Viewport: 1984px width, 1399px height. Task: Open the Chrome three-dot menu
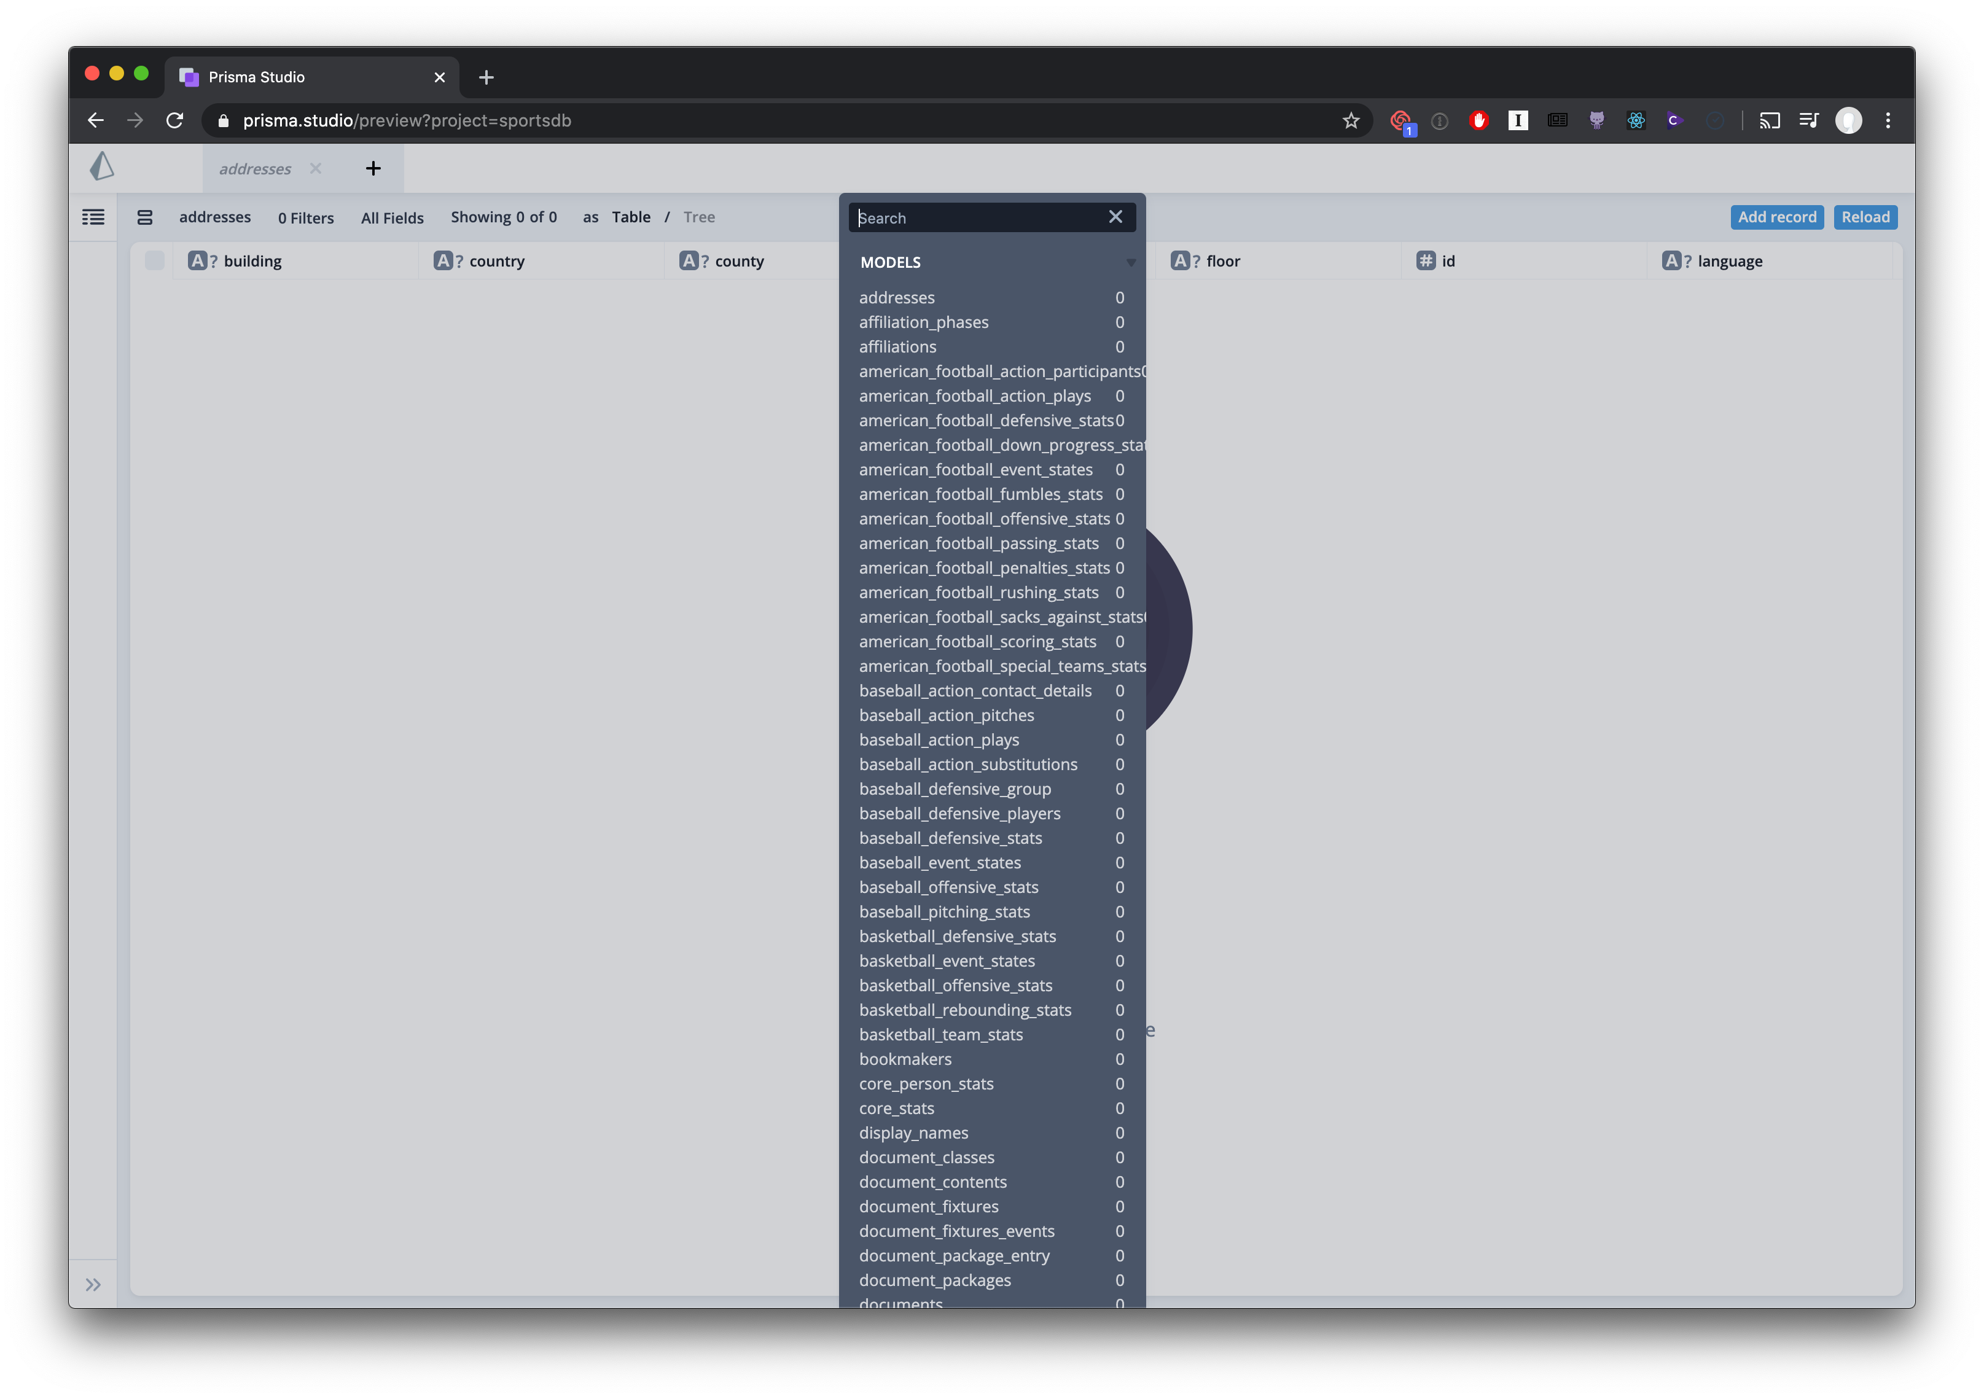click(x=1888, y=120)
